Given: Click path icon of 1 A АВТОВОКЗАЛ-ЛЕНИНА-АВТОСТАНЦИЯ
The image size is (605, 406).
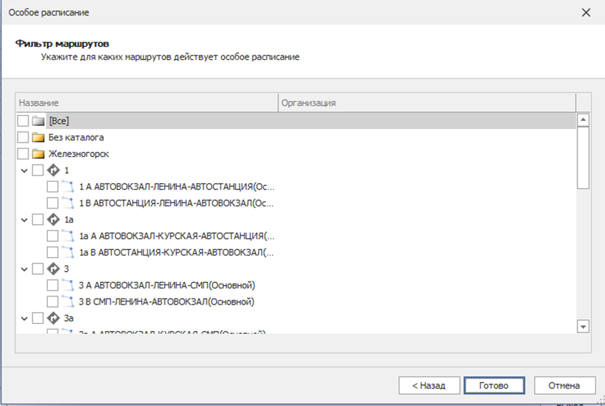Looking at the screenshot, I should coord(68,186).
